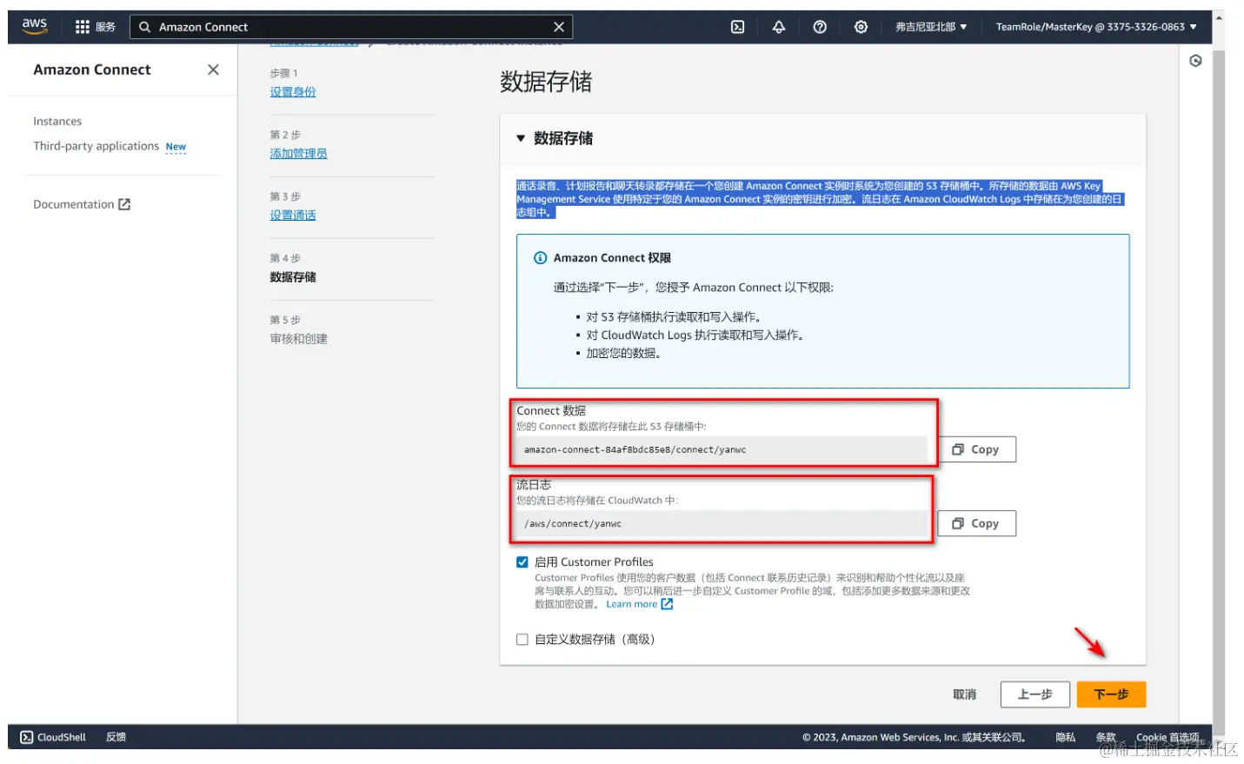This screenshot has width=1244, height=764.
Task: Select the amazon-connect S3 path field
Action: (x=722, y=450)
